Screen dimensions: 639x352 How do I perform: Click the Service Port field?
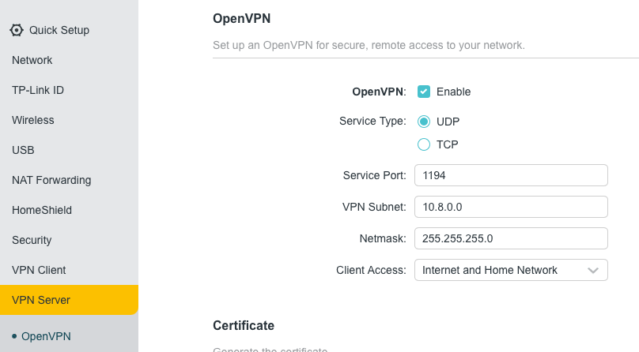pyautogui.click(x=511, y=175)
